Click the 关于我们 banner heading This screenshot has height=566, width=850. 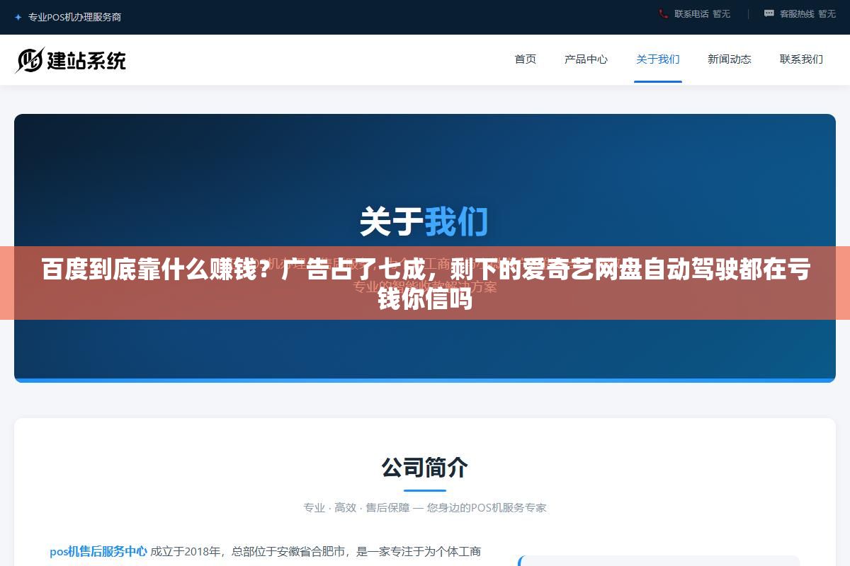424,221
